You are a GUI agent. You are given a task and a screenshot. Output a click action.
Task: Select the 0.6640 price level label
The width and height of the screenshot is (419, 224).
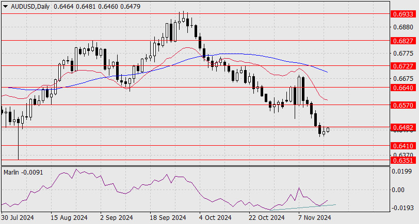pos(403,88)
